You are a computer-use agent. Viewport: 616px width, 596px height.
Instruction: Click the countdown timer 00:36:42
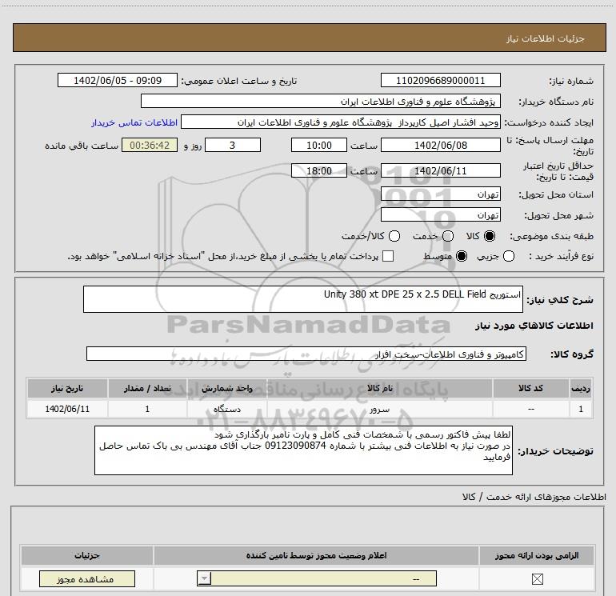150,145
